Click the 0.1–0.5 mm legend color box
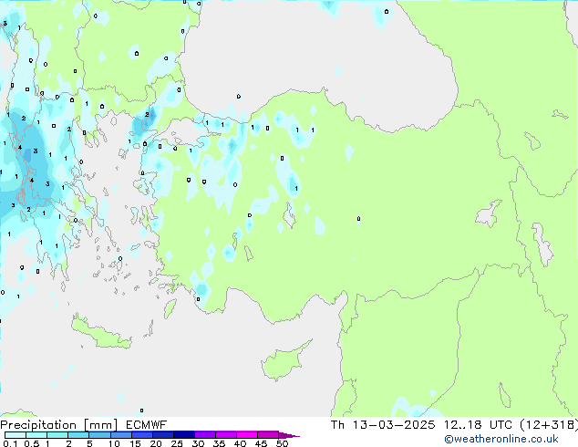Screen dimensions: 578x447 click(x=15, y=435)
